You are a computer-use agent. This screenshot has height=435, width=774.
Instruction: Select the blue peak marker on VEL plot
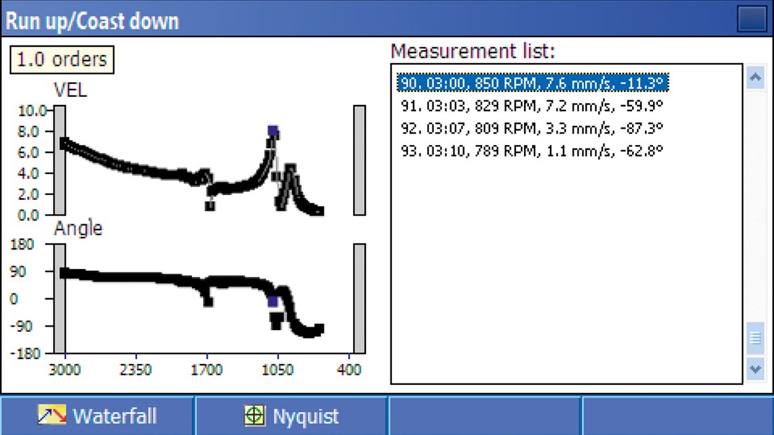[273, 131]
